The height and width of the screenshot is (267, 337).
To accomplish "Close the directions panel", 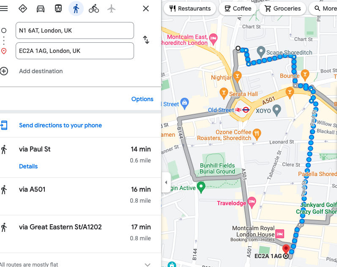I will (146, 8).
